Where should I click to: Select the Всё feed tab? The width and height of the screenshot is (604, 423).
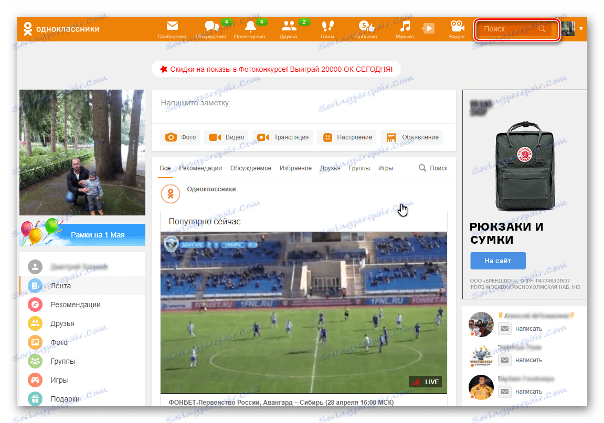[165, 168]
